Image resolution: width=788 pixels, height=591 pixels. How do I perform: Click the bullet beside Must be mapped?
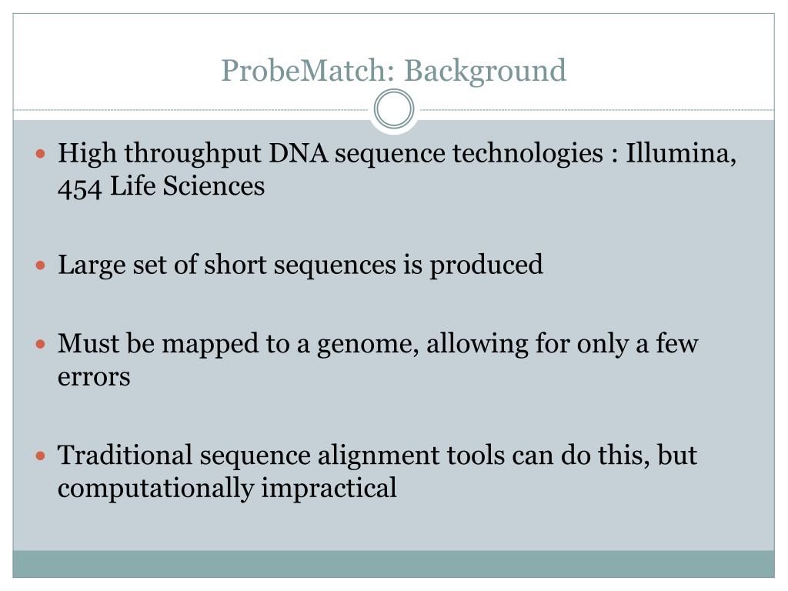[x=41, y=344]
